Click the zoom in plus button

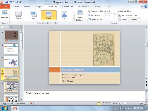point(141,103)
